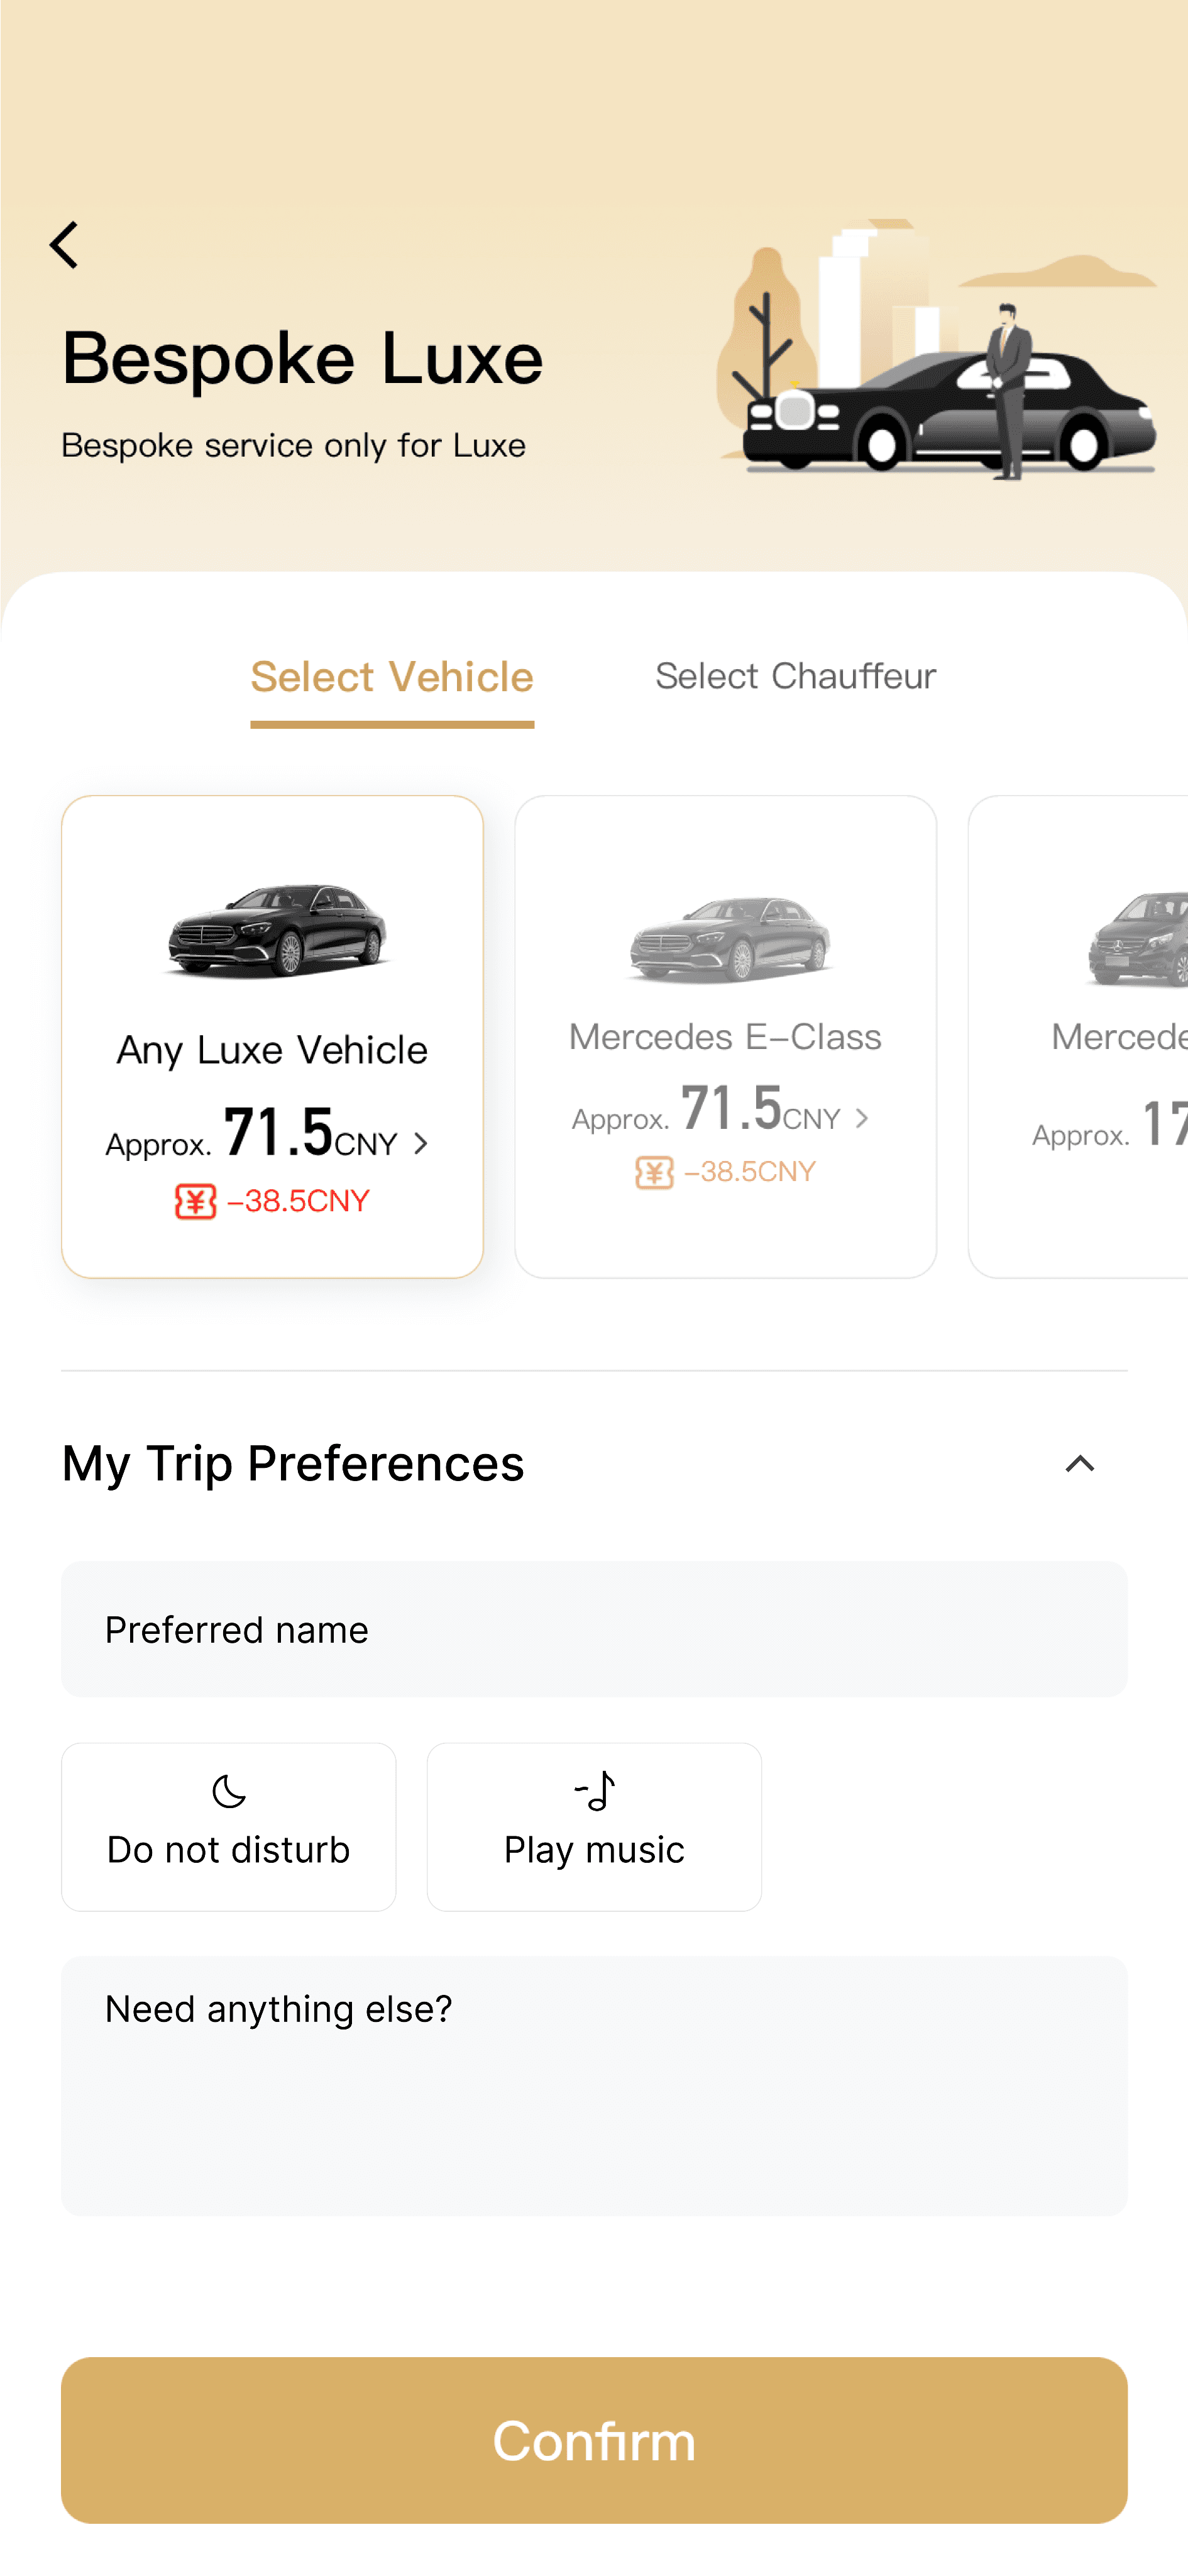Viewport: 1188px width, 2576px height.
Task: Open price details arrow for Any Luxe Vehicle
Action: click(421, 1143)
